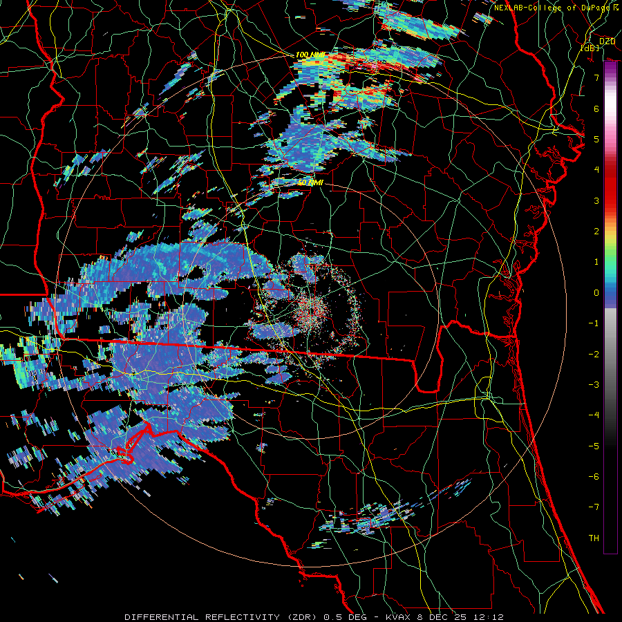622x622 pixels.
Task: Click the "KVAX" station identifier
Action: [398, 617]
